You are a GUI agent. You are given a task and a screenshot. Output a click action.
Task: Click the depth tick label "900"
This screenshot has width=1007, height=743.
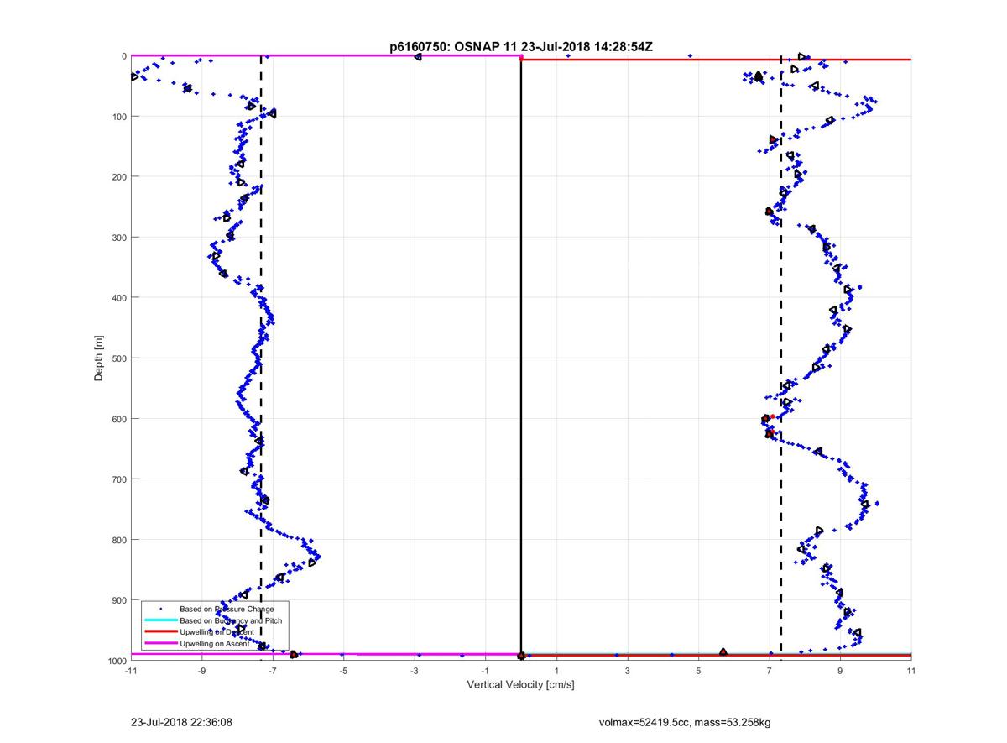click(119, 600)
